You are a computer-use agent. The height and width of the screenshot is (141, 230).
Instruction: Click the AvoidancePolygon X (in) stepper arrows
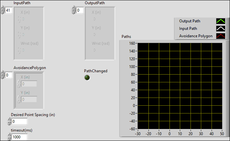tap(19, 84)
